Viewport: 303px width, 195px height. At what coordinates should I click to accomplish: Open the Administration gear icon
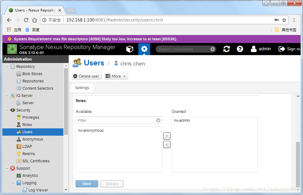click(144, 49)
